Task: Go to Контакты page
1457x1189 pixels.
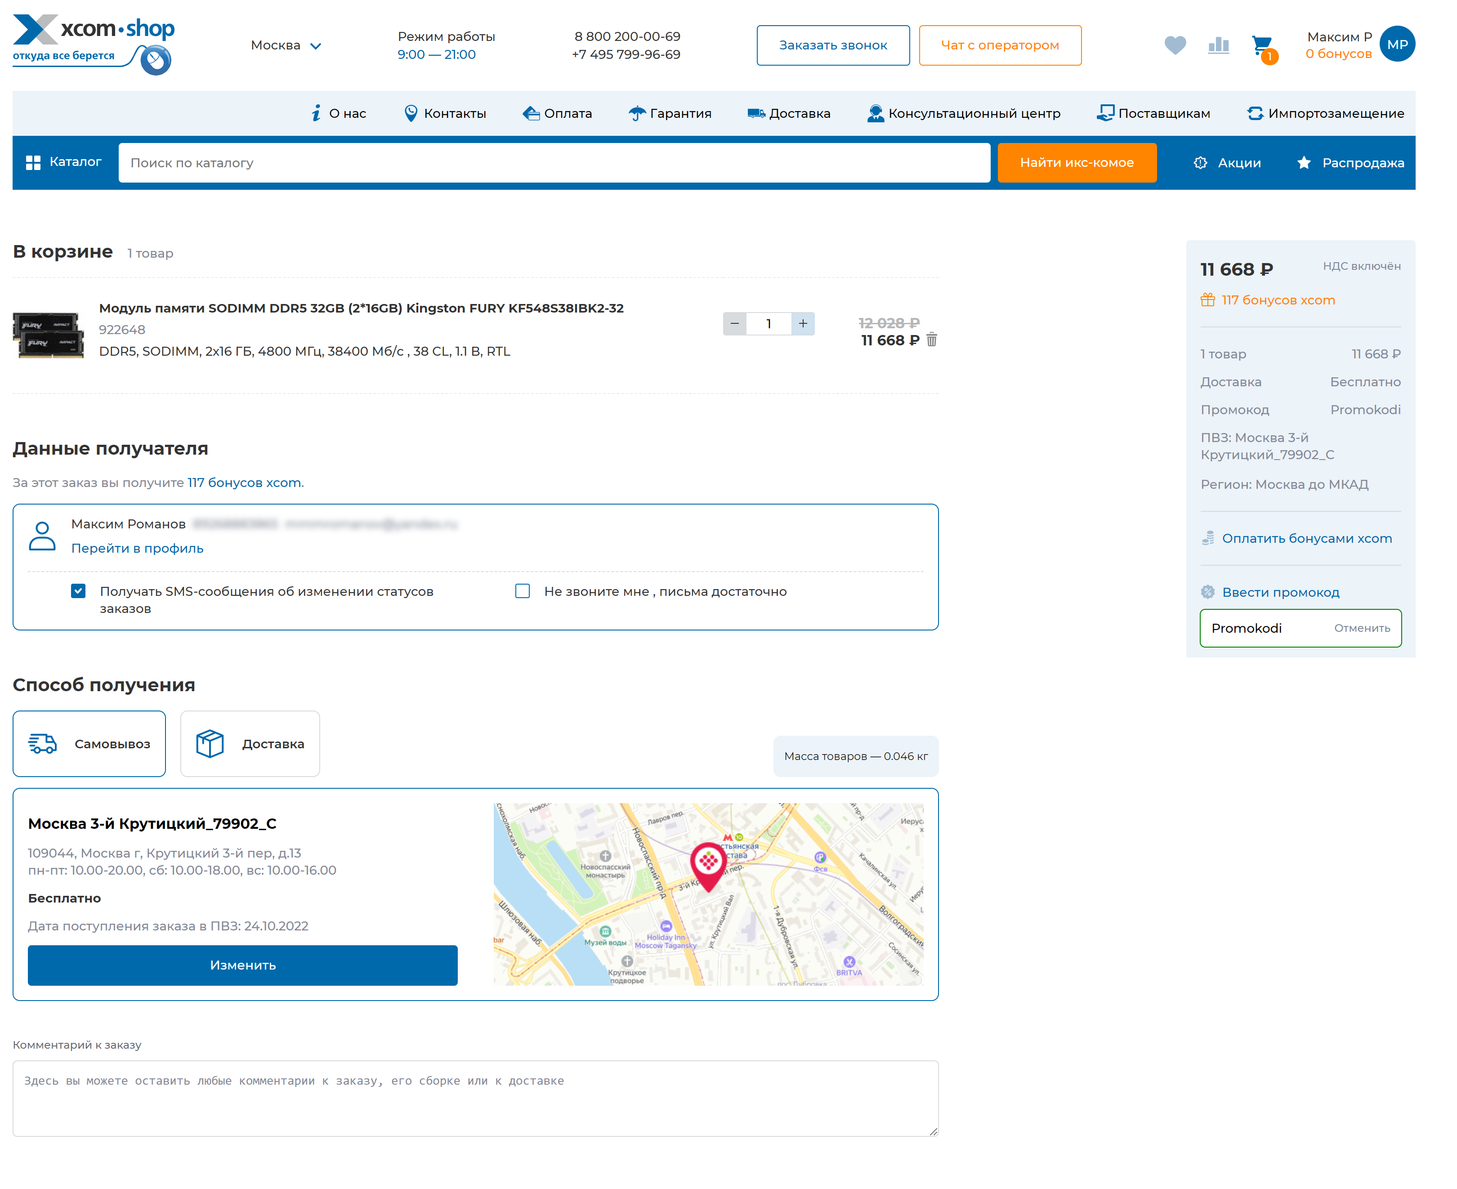Action: coord(445,113)
